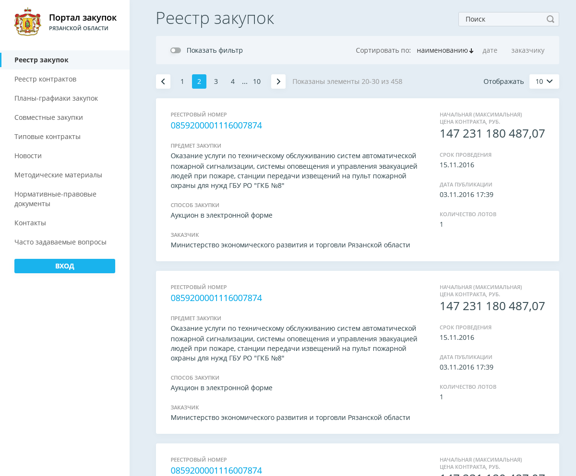Image resolution: width=576 pixels, height=476 pixels.
Task: Click the search magnifier icon
Action: click(550, 19)
